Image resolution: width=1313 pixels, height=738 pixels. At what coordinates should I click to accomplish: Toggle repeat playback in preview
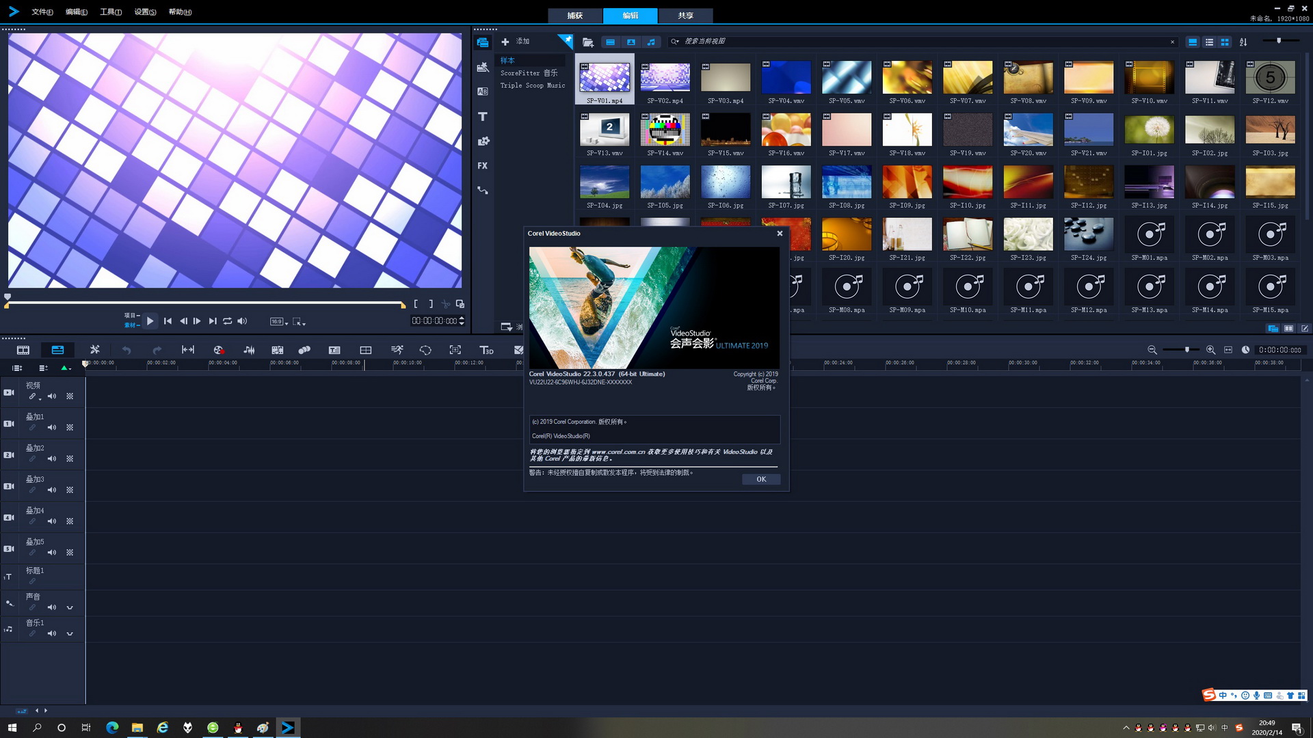pyautogui.click(x=228, y=321)
